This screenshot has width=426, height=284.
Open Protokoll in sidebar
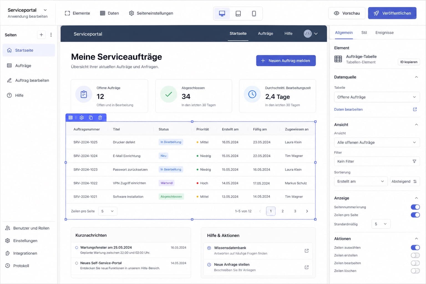17,266
